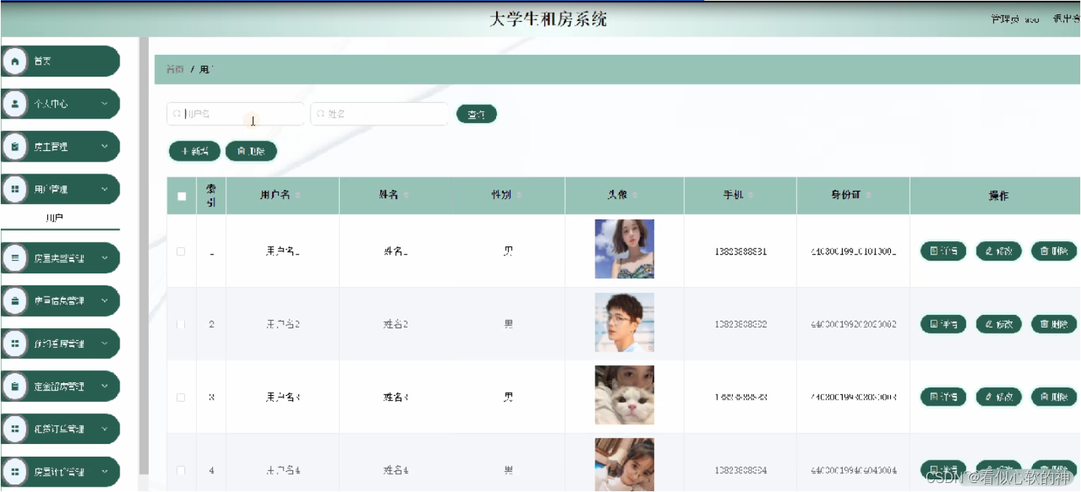Click the 新增 add button
This screenshot has height=492, width=1081.
195,151
